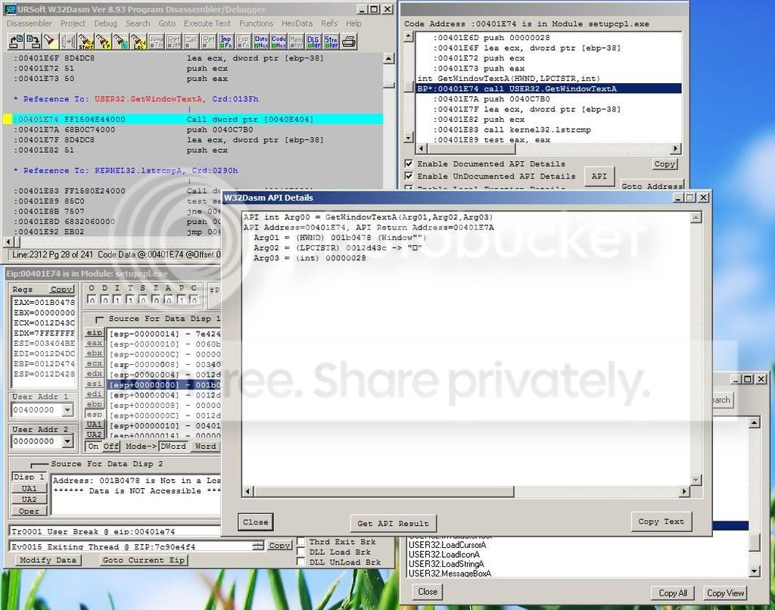
Task: Click Goto Program Entry Point icon
Action: click(x=103, y=42)
